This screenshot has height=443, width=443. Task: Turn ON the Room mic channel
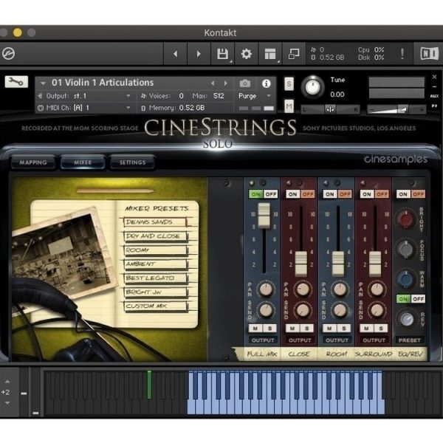tap(330, 194)
